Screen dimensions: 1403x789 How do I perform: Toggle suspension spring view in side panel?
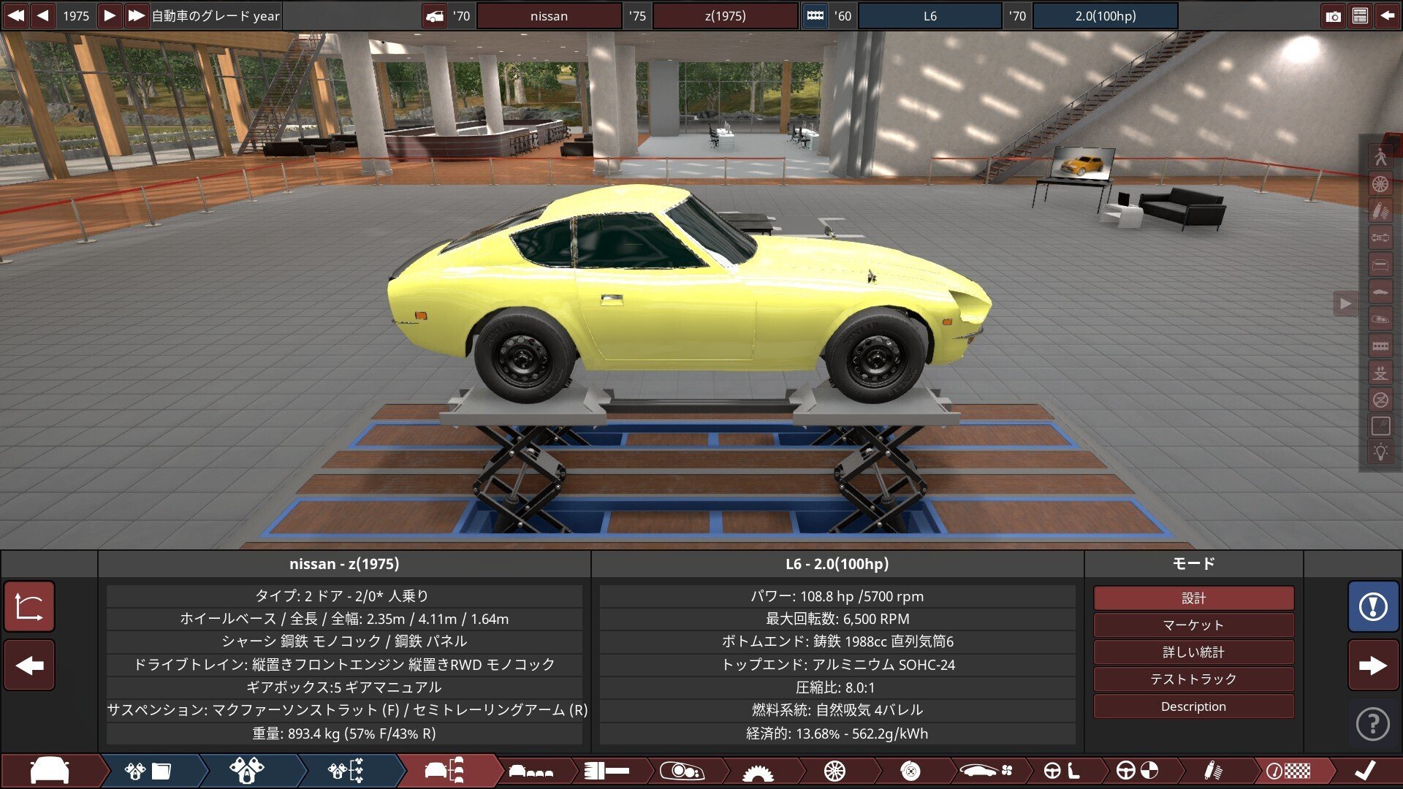(1380, 211)
